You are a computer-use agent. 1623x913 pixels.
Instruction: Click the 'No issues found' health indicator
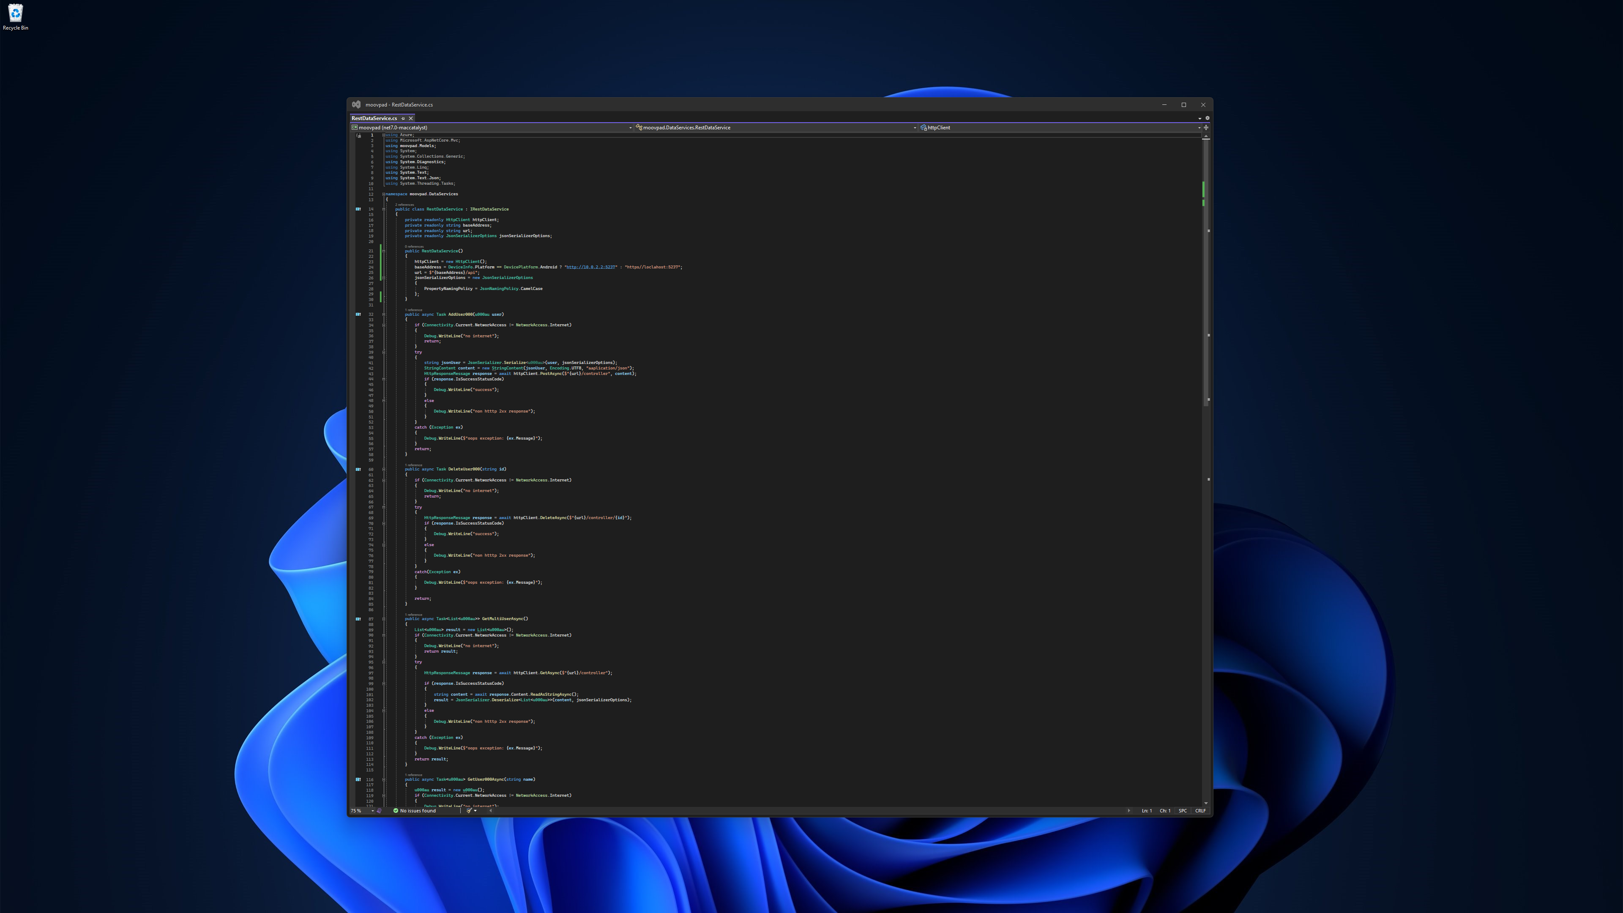pos(415,811)
